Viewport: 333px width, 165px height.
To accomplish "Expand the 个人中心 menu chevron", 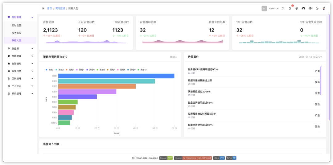I will point(32,86).
